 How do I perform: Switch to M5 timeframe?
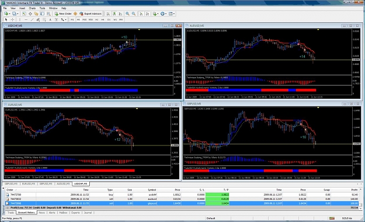[x=78, y=19]
